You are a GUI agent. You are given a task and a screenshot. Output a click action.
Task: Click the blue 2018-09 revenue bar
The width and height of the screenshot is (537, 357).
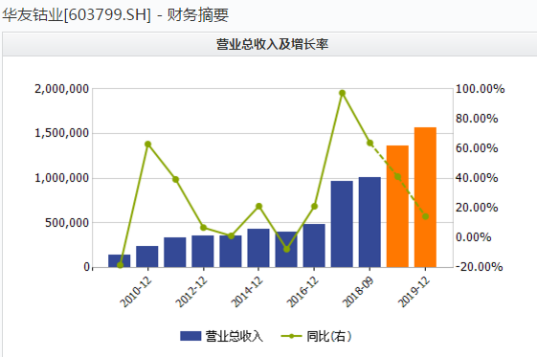369,222
